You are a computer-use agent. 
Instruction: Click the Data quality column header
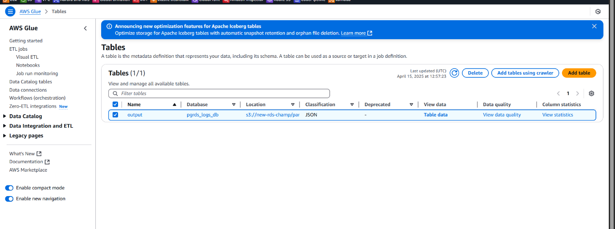pos(497,104)
